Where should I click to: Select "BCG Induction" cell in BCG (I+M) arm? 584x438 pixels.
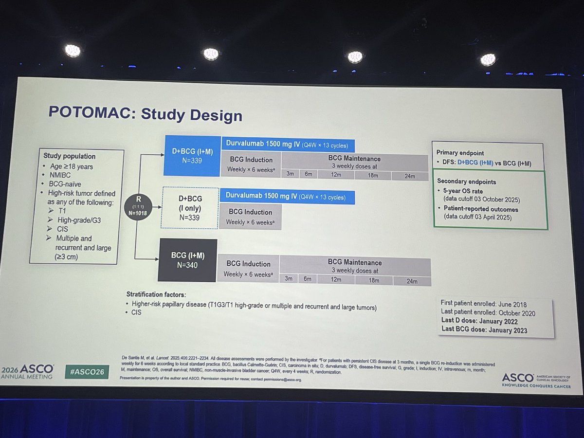248,269
